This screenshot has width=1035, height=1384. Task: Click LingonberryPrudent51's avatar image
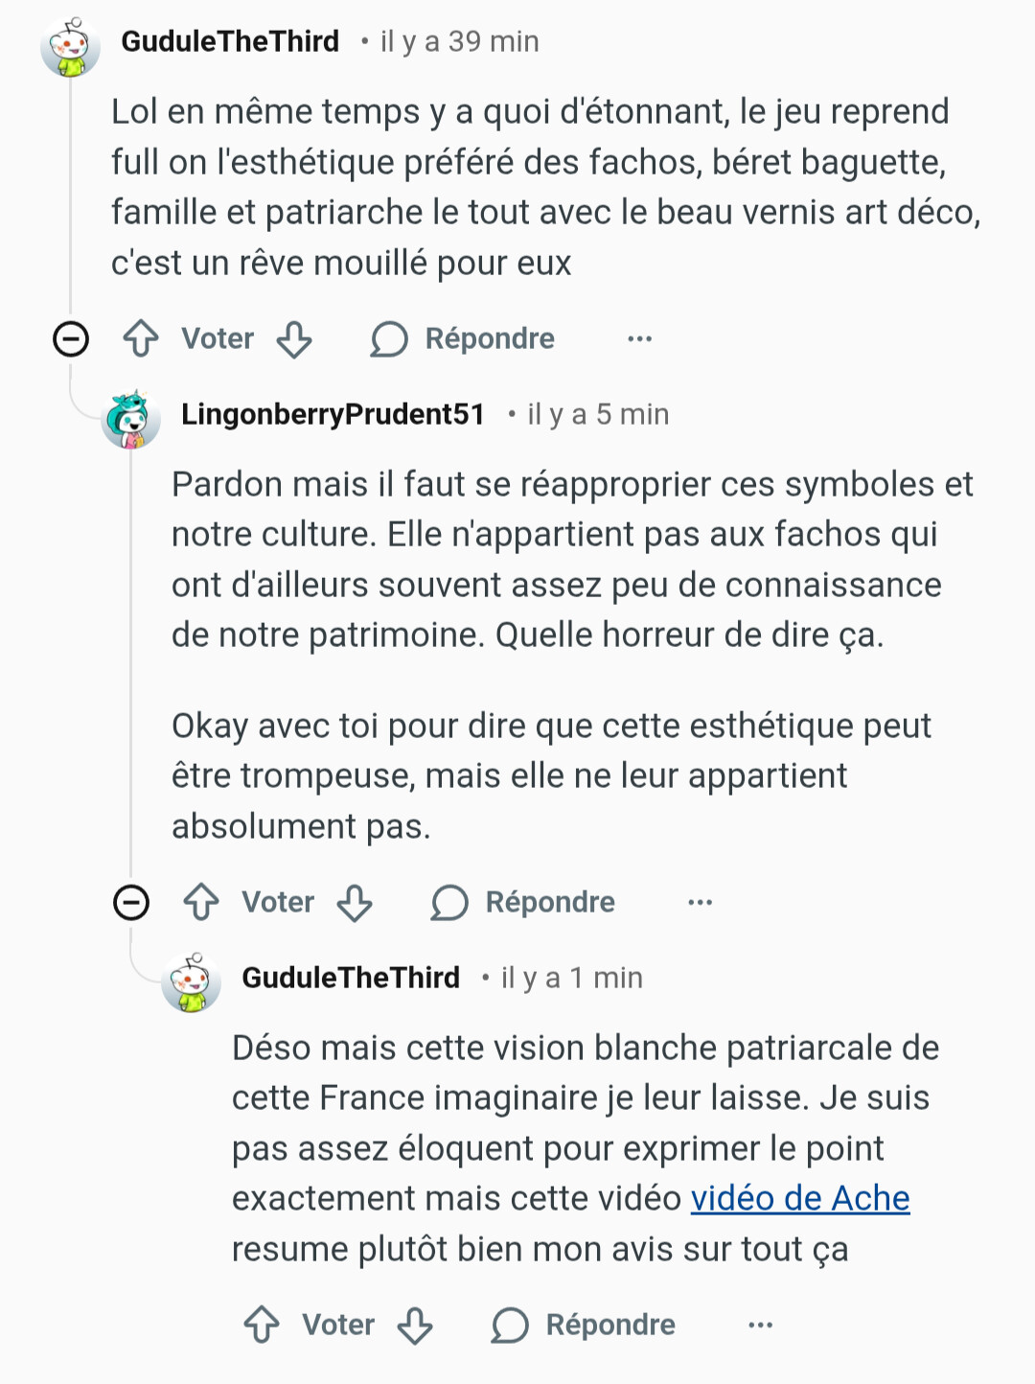(x=131, y=419)
